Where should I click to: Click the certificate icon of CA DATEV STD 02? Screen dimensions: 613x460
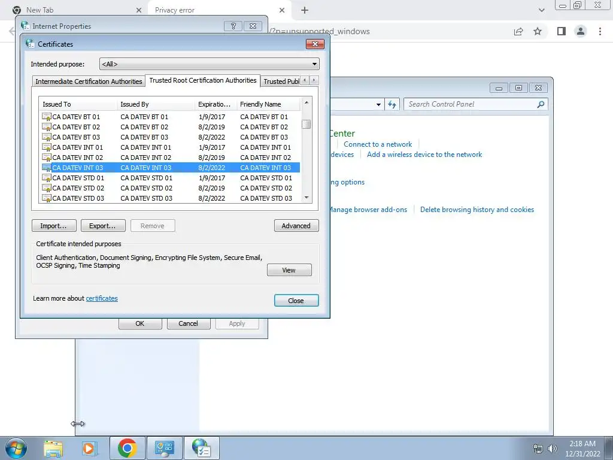point(47,187)
